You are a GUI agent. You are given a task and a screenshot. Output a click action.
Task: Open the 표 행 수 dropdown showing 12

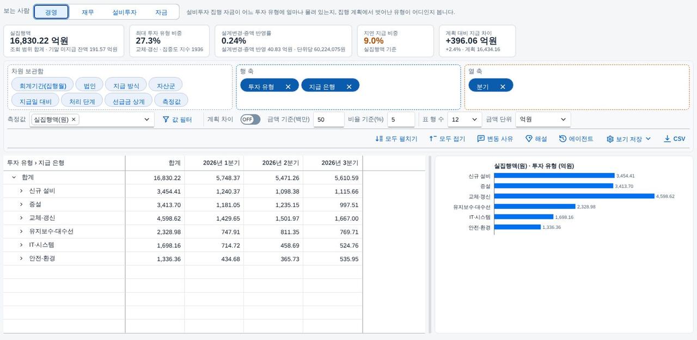464,119
